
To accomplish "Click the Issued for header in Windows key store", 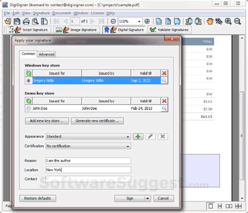I will [x=57, y=73].
